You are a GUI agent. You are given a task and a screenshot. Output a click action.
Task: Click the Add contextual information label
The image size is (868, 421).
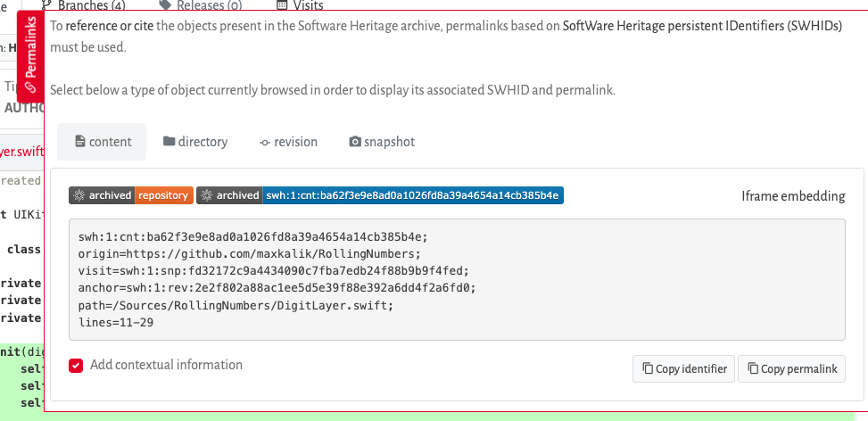166,365
